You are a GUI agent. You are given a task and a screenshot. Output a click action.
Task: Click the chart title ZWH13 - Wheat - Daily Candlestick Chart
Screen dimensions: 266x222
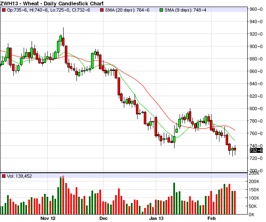(52, 3)
